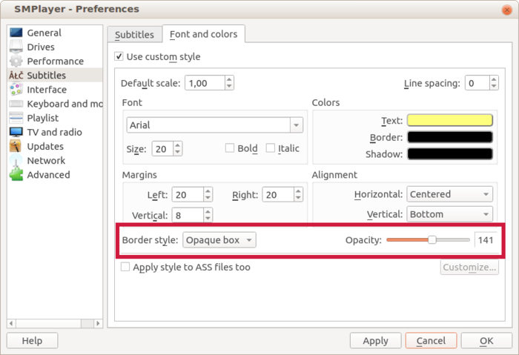Open the Horizontal alignment Centered dropdown
The width and height of the screenshot is (519, 355).
pyautogui.click(x=449, y=194)
